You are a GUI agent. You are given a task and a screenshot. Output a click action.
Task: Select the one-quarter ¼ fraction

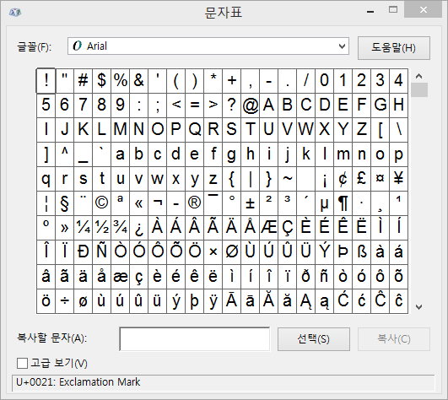tap(84, 228)
